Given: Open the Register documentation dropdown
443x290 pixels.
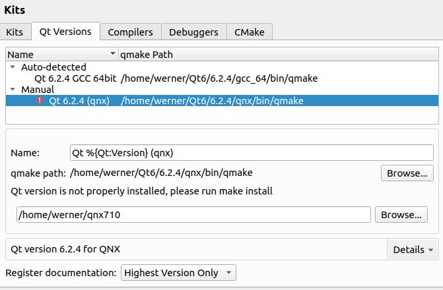Looking at the screenshot, I should 178,272.
